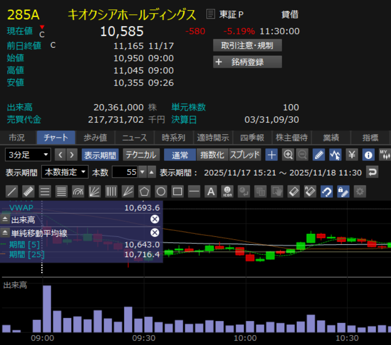The width and height of the screenshot is (391, 345).
Task: Select the trend line drawing tool
Action: click(13, 191)
